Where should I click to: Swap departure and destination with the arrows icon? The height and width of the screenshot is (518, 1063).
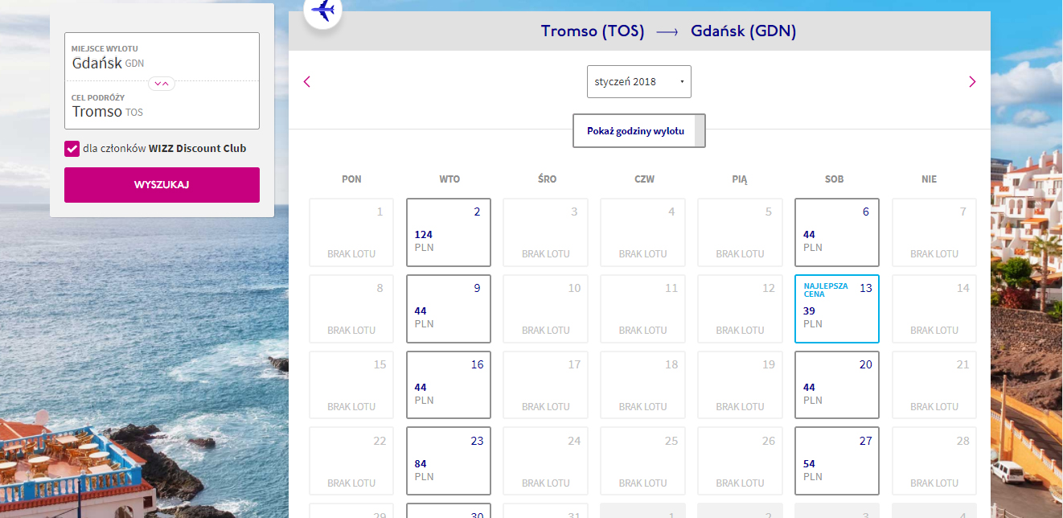162,83
